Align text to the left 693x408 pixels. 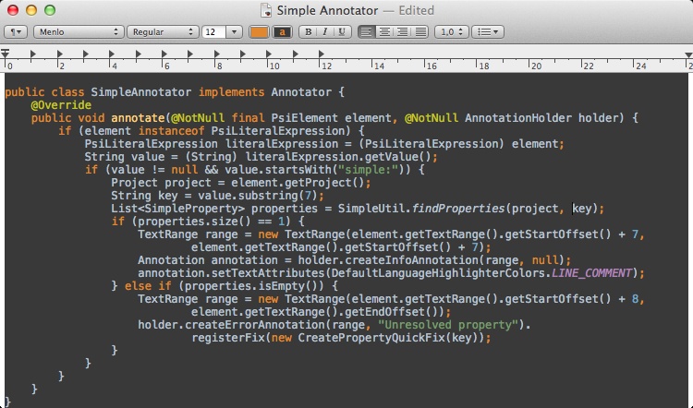coord(366,31)
